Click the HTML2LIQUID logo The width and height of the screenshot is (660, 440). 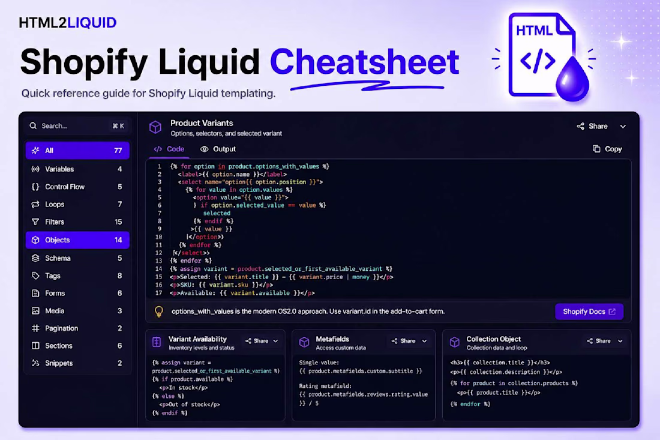pos(67,23)
